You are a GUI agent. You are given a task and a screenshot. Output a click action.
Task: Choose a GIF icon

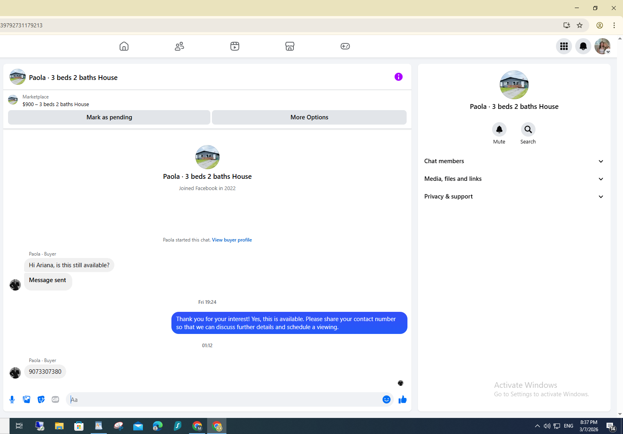[x=55, y=399]
